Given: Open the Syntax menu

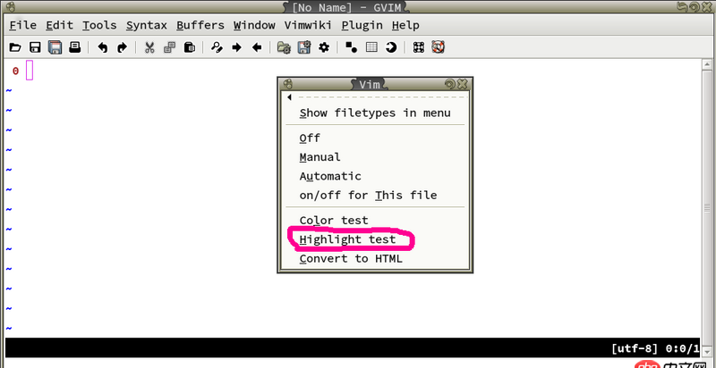Looking at the screenshot, I should [147, 26].
